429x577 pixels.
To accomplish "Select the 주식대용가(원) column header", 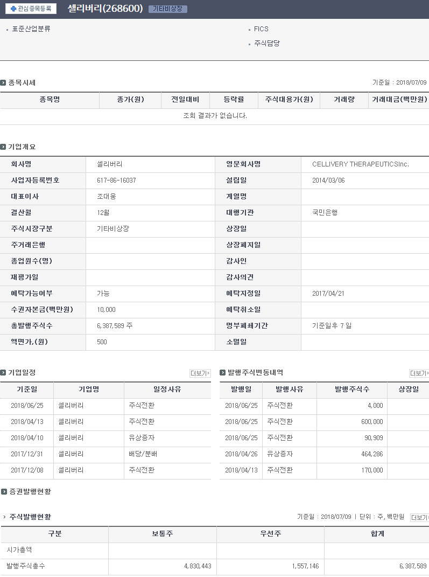I will [289, 100].
